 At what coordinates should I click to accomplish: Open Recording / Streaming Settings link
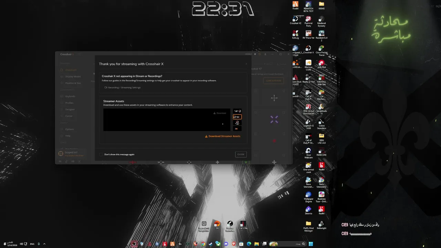click(x=122, y=87)
